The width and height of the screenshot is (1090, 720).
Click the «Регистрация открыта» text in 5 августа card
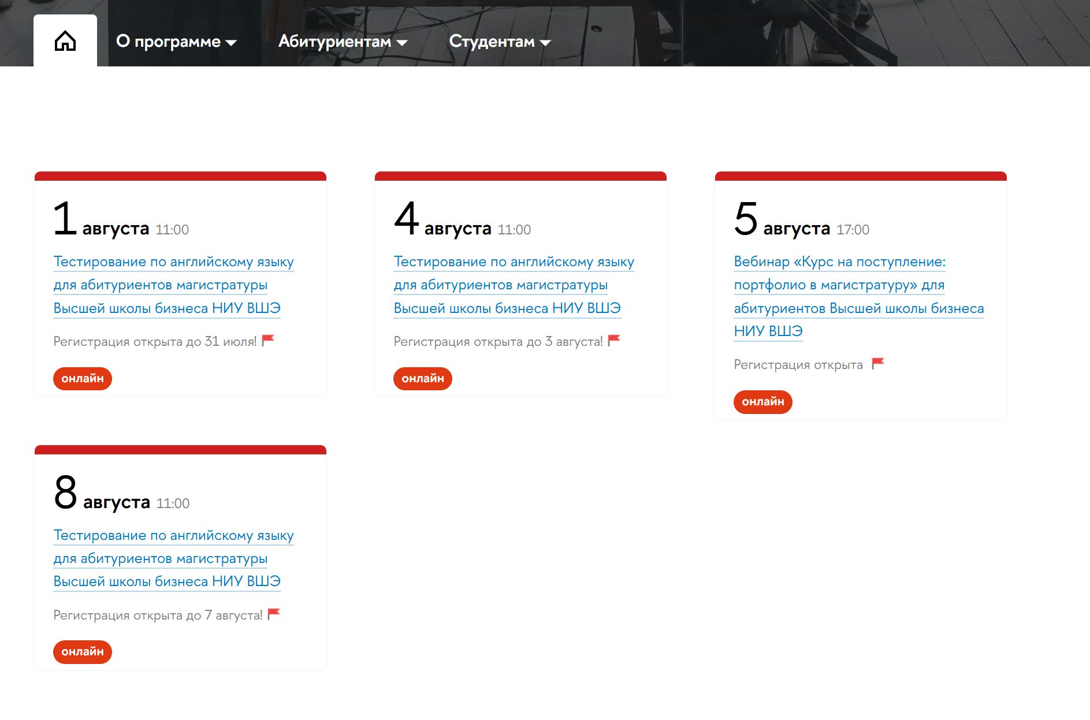(798, 365)
